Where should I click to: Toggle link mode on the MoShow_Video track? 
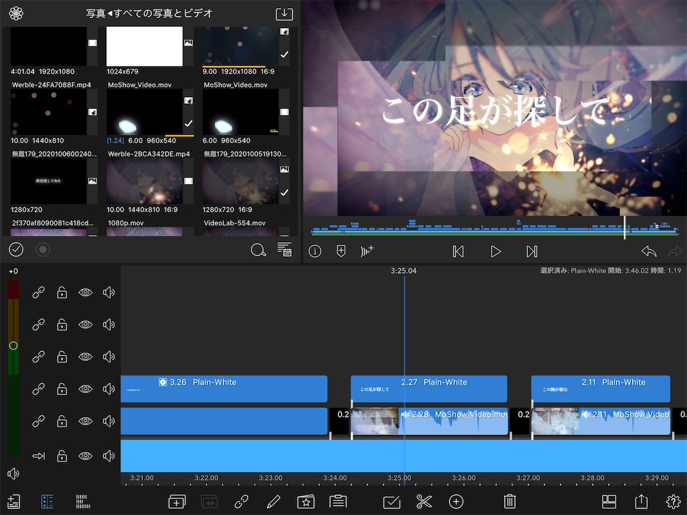38,421
